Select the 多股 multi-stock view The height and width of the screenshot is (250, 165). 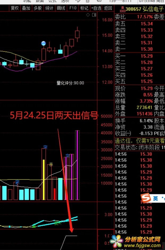pyautogui.click(x=38, y=8)
